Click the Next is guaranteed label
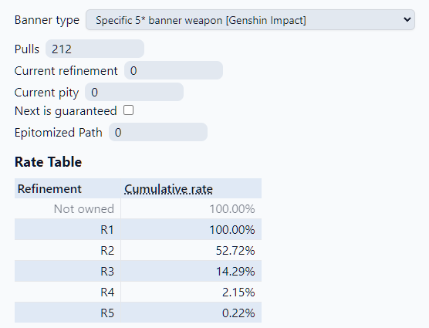This screenshot has height=328, width=429. click(66, 111)
